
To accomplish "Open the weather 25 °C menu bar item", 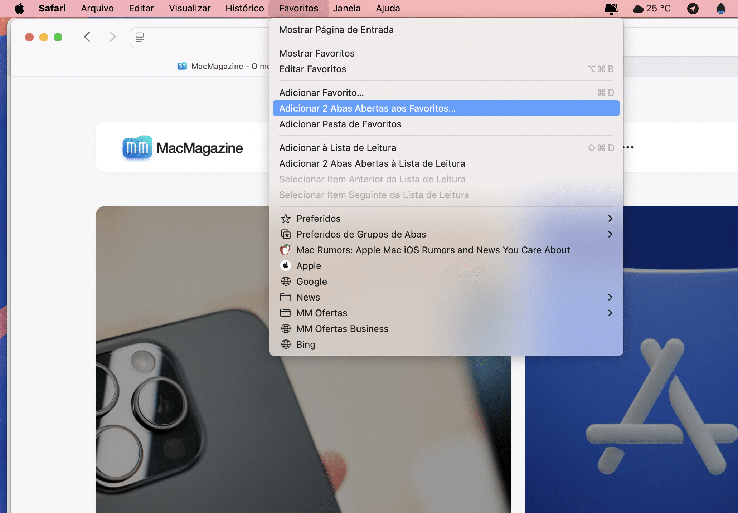I will coord(652,8).
